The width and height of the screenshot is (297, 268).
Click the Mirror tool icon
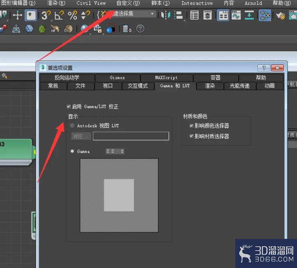click(x=166, y=15)
